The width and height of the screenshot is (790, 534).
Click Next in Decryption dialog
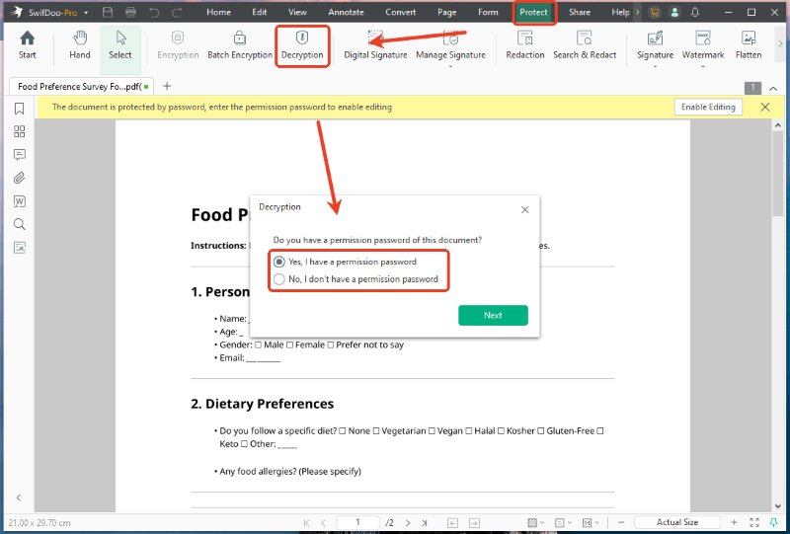(x=493, y=315)
